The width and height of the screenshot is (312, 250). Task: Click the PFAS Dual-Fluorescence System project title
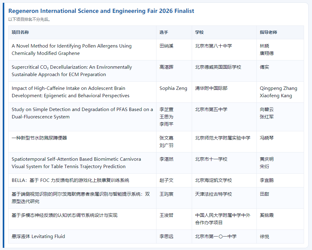click(82, 113)
